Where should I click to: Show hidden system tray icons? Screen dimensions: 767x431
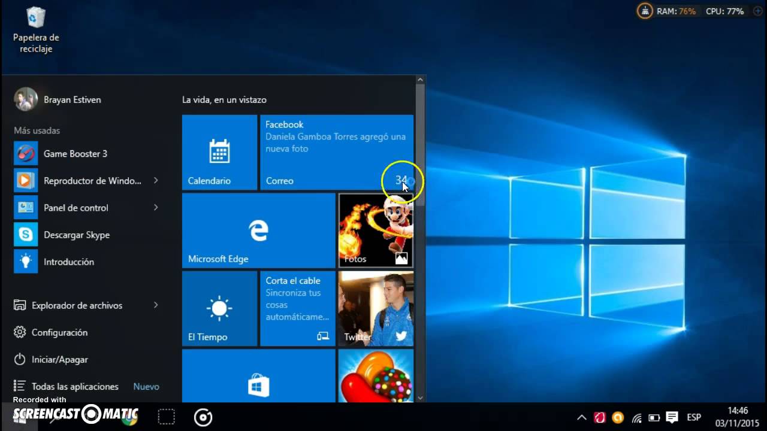click(582, 417)
